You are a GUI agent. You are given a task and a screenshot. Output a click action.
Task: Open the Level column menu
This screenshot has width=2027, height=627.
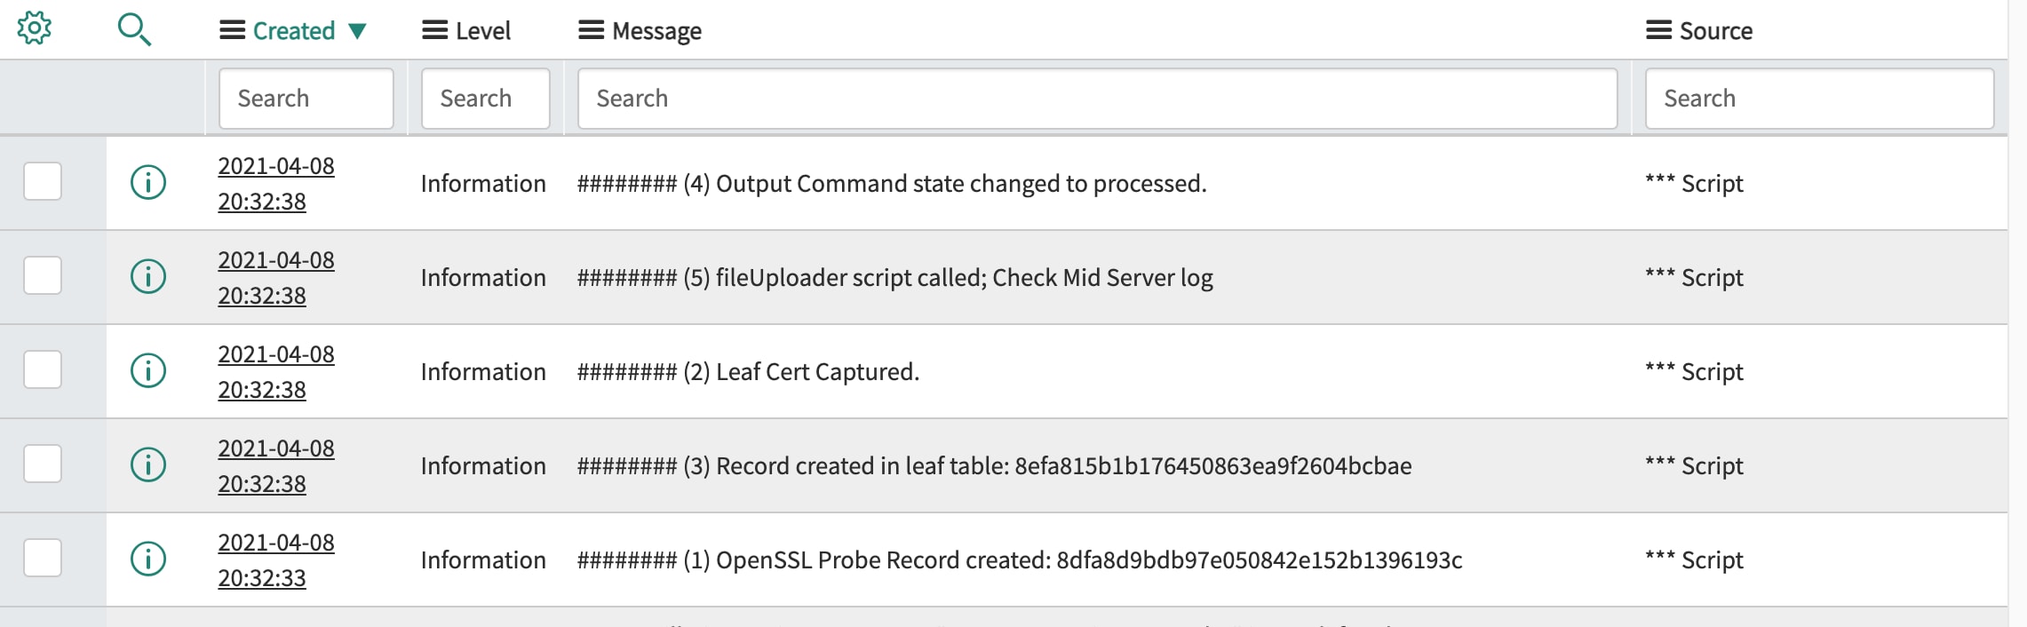point(432,29)
